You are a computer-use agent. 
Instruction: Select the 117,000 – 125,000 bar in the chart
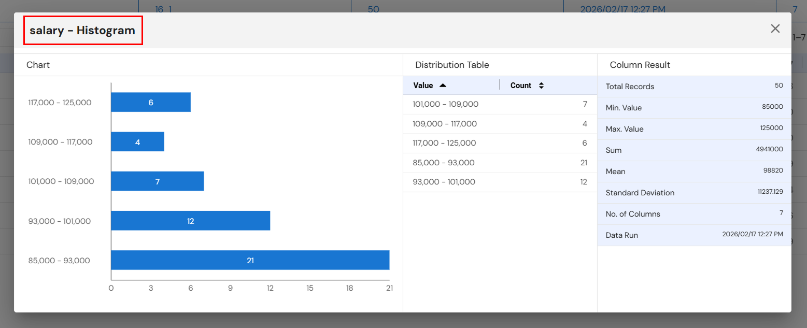click(x=150, y=102)
